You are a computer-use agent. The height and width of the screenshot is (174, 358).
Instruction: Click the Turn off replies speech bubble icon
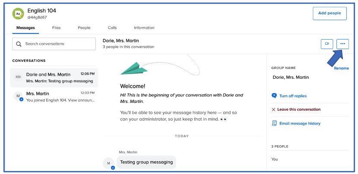(274, 96)
